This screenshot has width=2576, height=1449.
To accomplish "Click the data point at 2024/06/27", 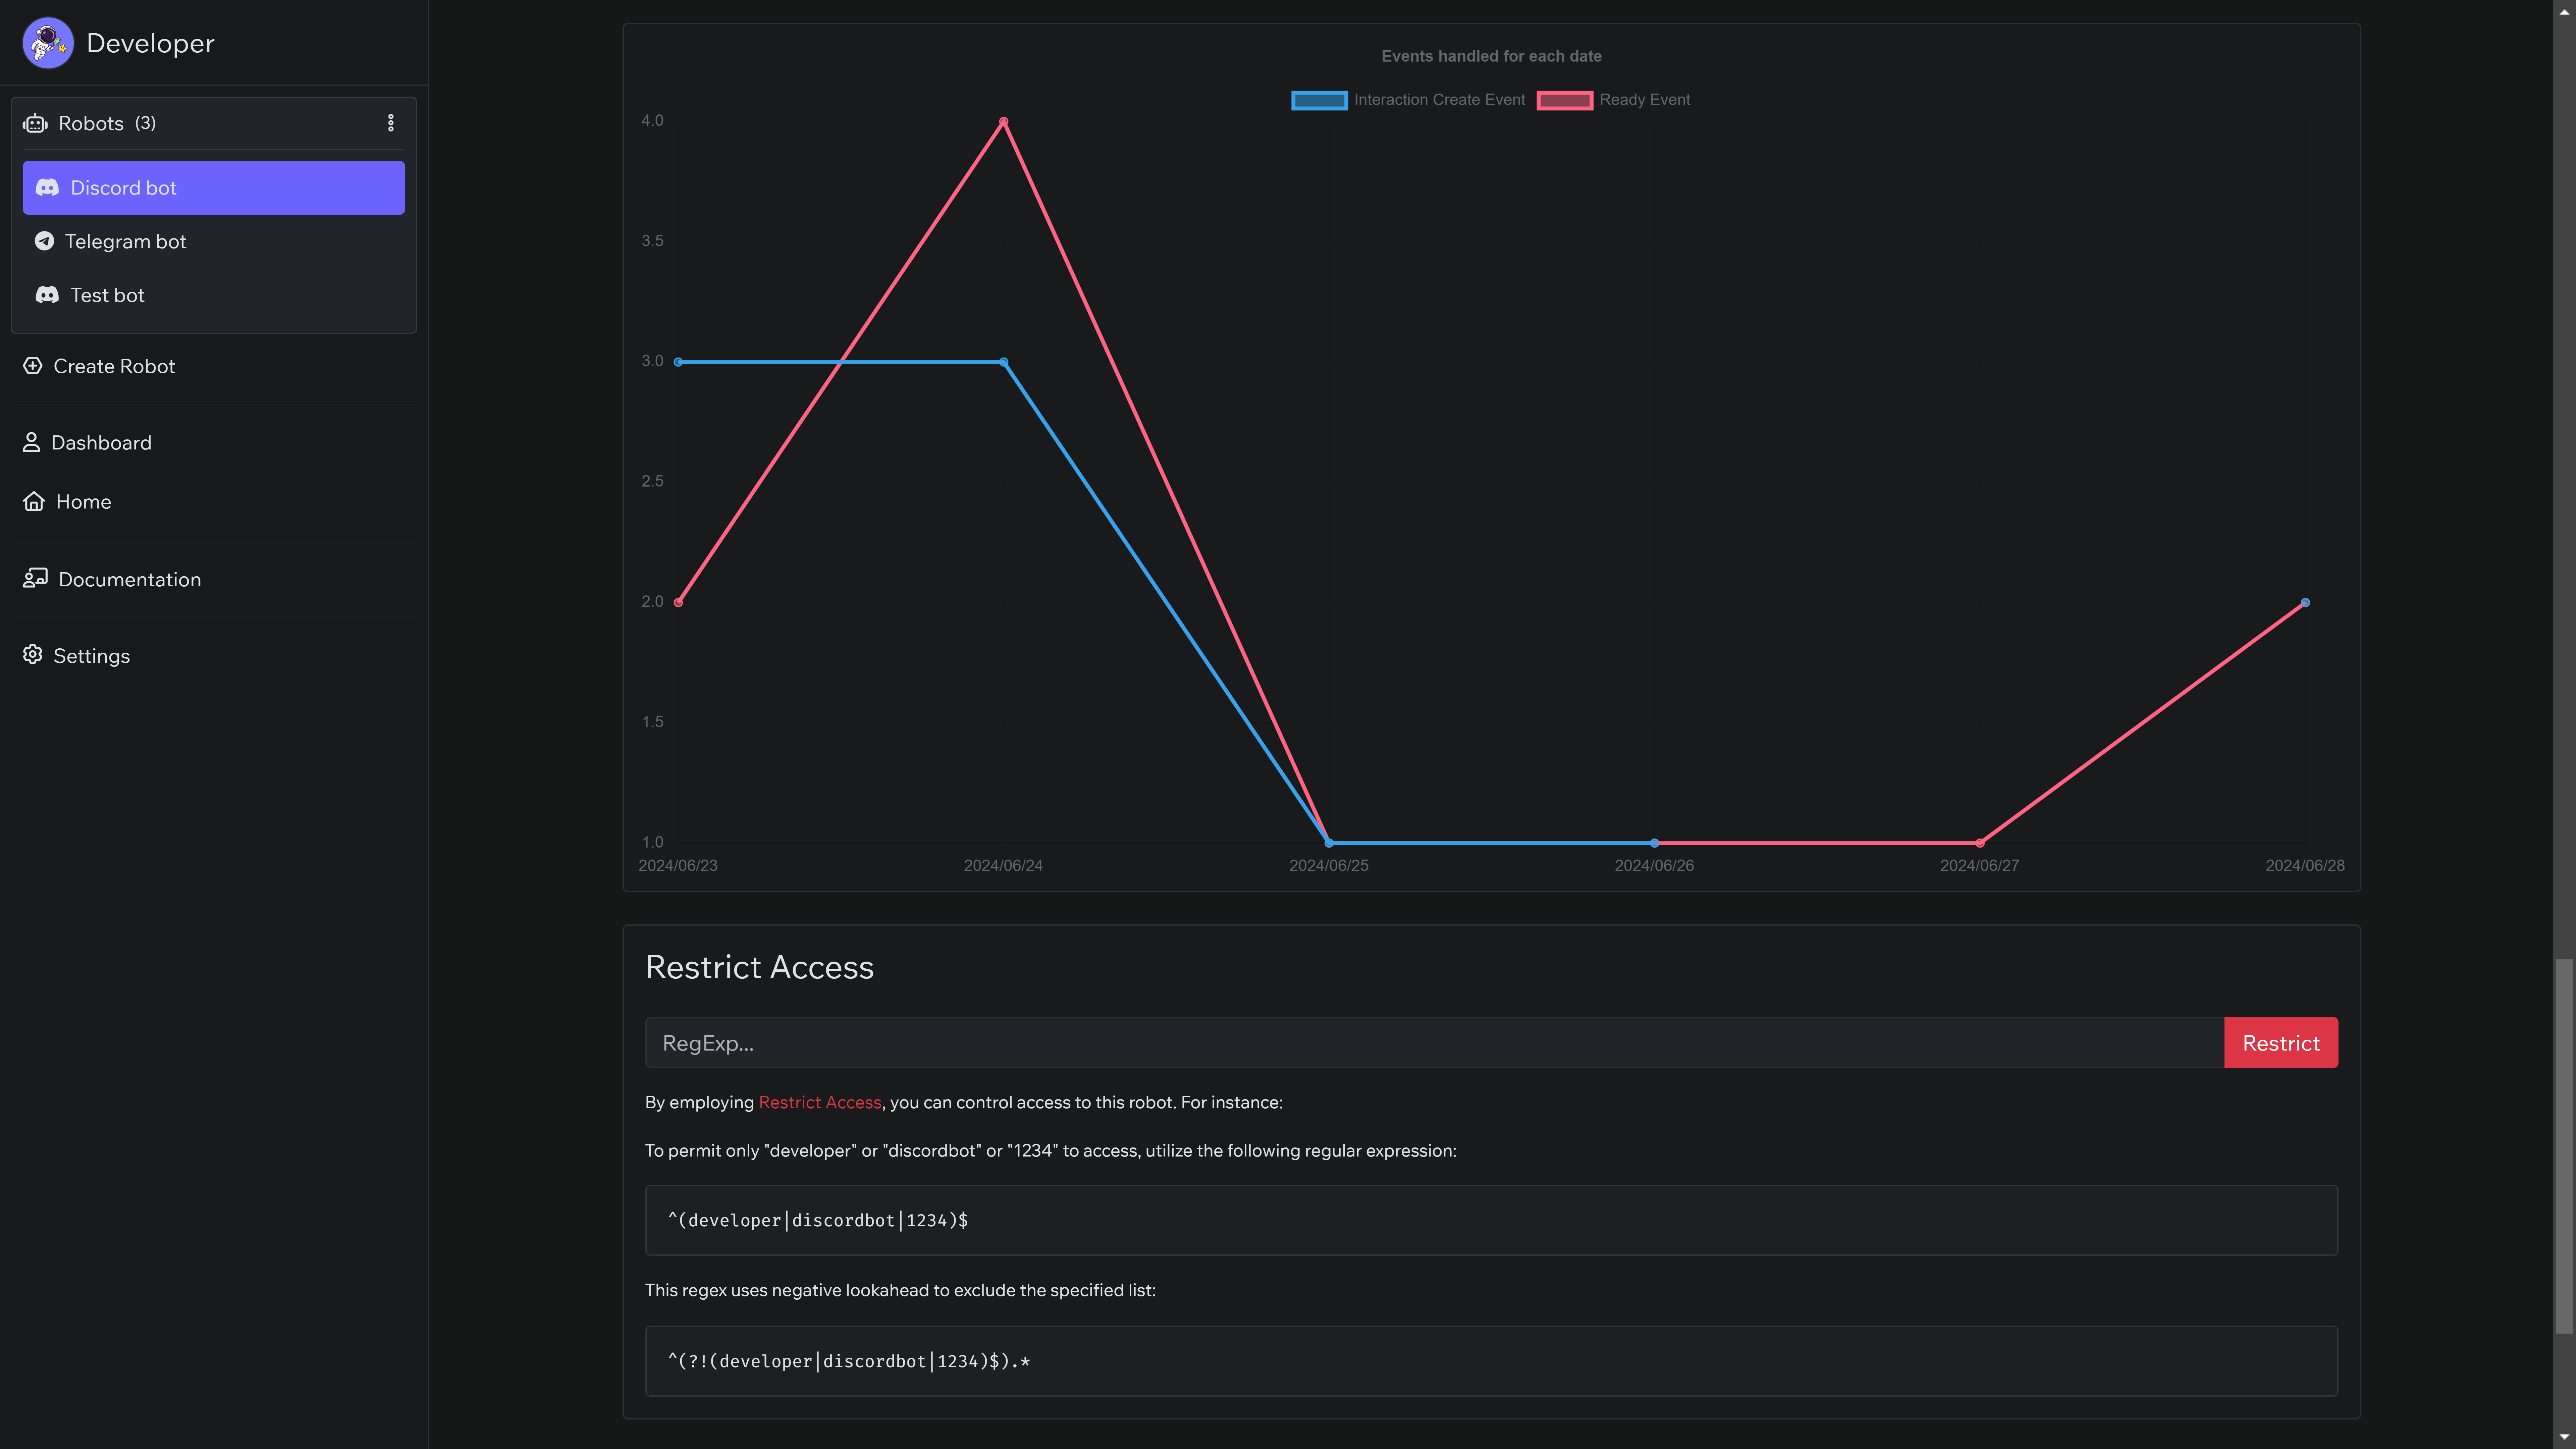I will coord(1980,843).
